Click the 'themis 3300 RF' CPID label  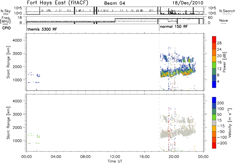point(42,29)
